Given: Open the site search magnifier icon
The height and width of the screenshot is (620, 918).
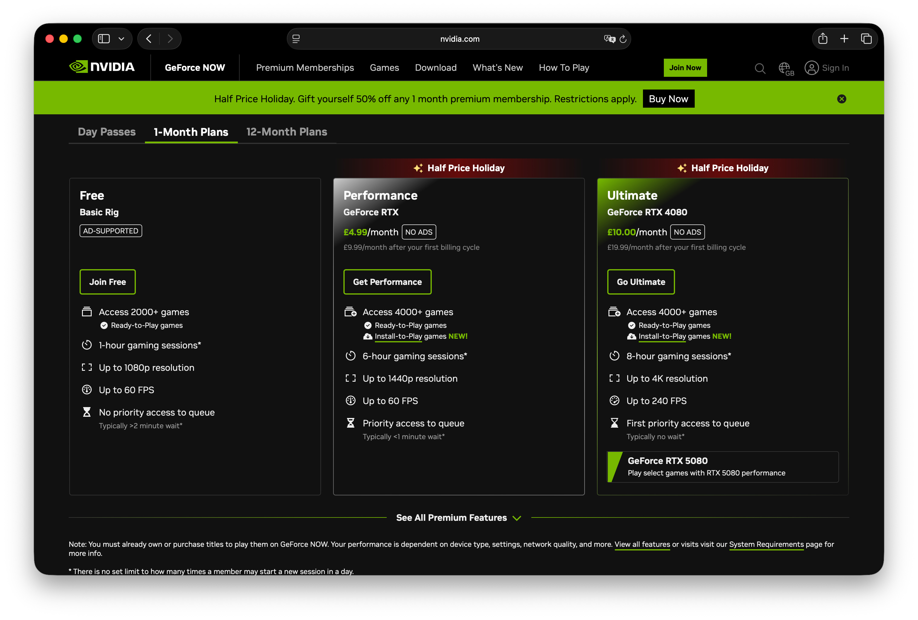Looking at the screenshot, I should (x=759, y=68).
